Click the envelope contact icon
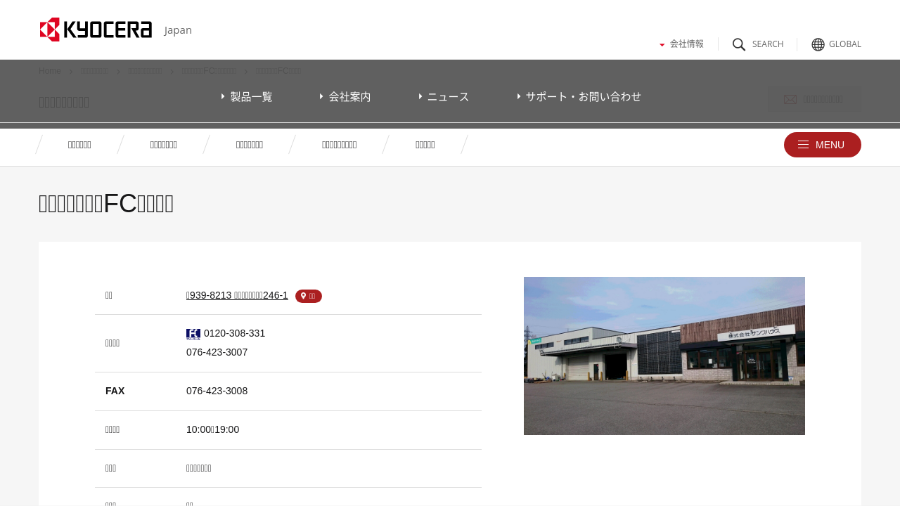Screen dimensions: 900x506 coord(790,100)
